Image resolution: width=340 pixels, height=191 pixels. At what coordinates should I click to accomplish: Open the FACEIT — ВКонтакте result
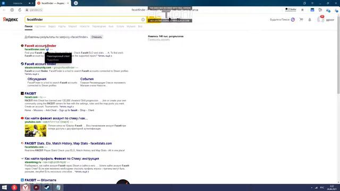coord(40,180)
